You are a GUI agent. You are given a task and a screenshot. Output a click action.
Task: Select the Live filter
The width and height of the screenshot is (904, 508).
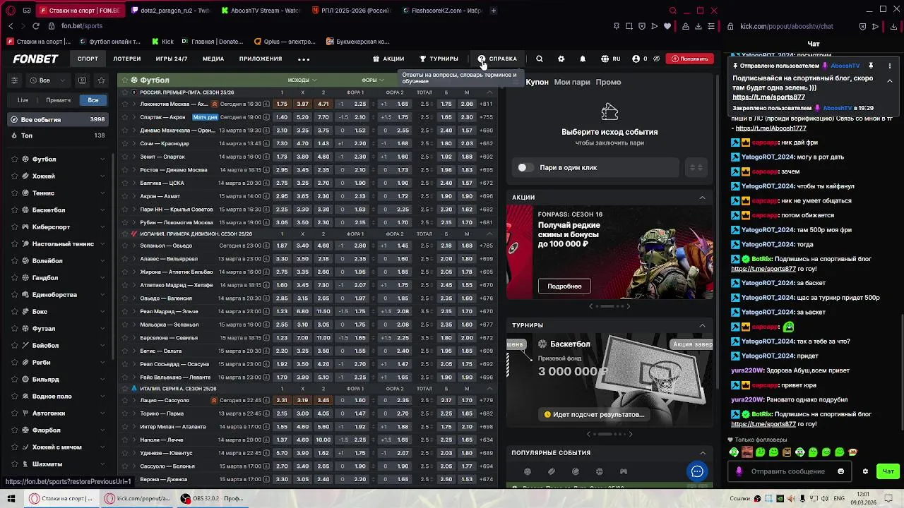tap(23, 100)
